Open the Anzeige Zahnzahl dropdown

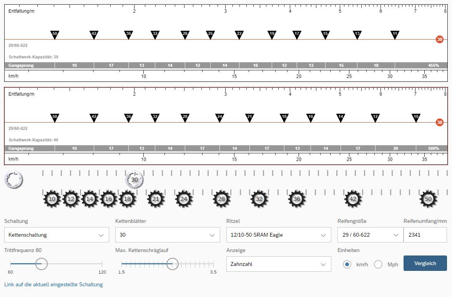click(279, 264)
